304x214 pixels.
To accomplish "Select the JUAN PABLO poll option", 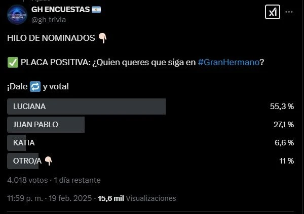I will click(x=46, y=125).
